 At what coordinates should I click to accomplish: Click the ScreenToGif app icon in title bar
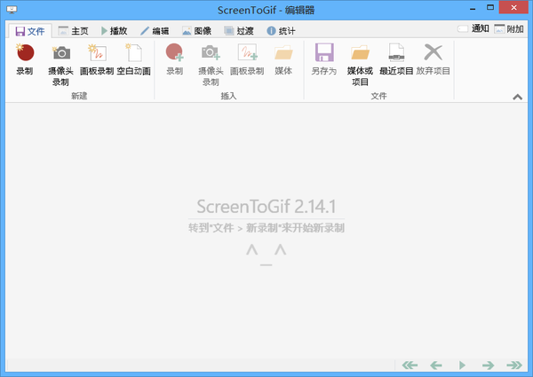pos(12,10)
